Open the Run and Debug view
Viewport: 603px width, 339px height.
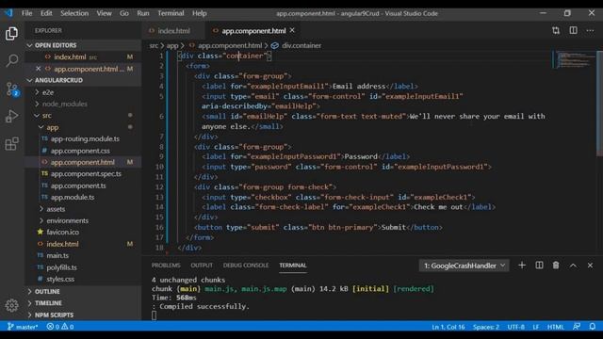click(11, 116)
